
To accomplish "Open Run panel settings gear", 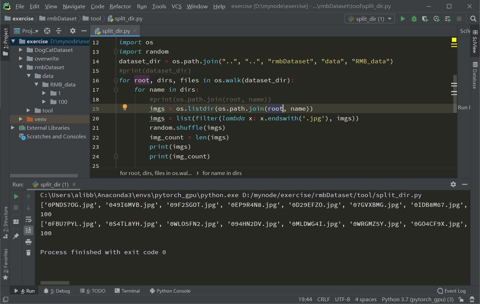I will pyautogui.click(x=453, y=184).
